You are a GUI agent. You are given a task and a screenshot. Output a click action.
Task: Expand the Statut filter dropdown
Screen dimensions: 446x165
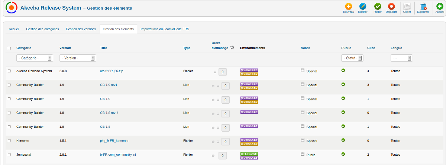click(x=352, y=58)
